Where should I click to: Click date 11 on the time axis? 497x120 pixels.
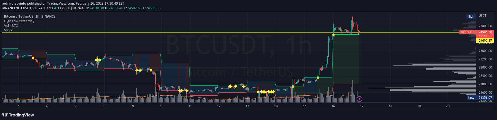click(x=190, y=106)
